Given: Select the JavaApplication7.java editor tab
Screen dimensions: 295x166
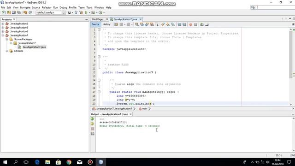Looking at the screenshot, I should pyautogui.click(x=125, y=19).
